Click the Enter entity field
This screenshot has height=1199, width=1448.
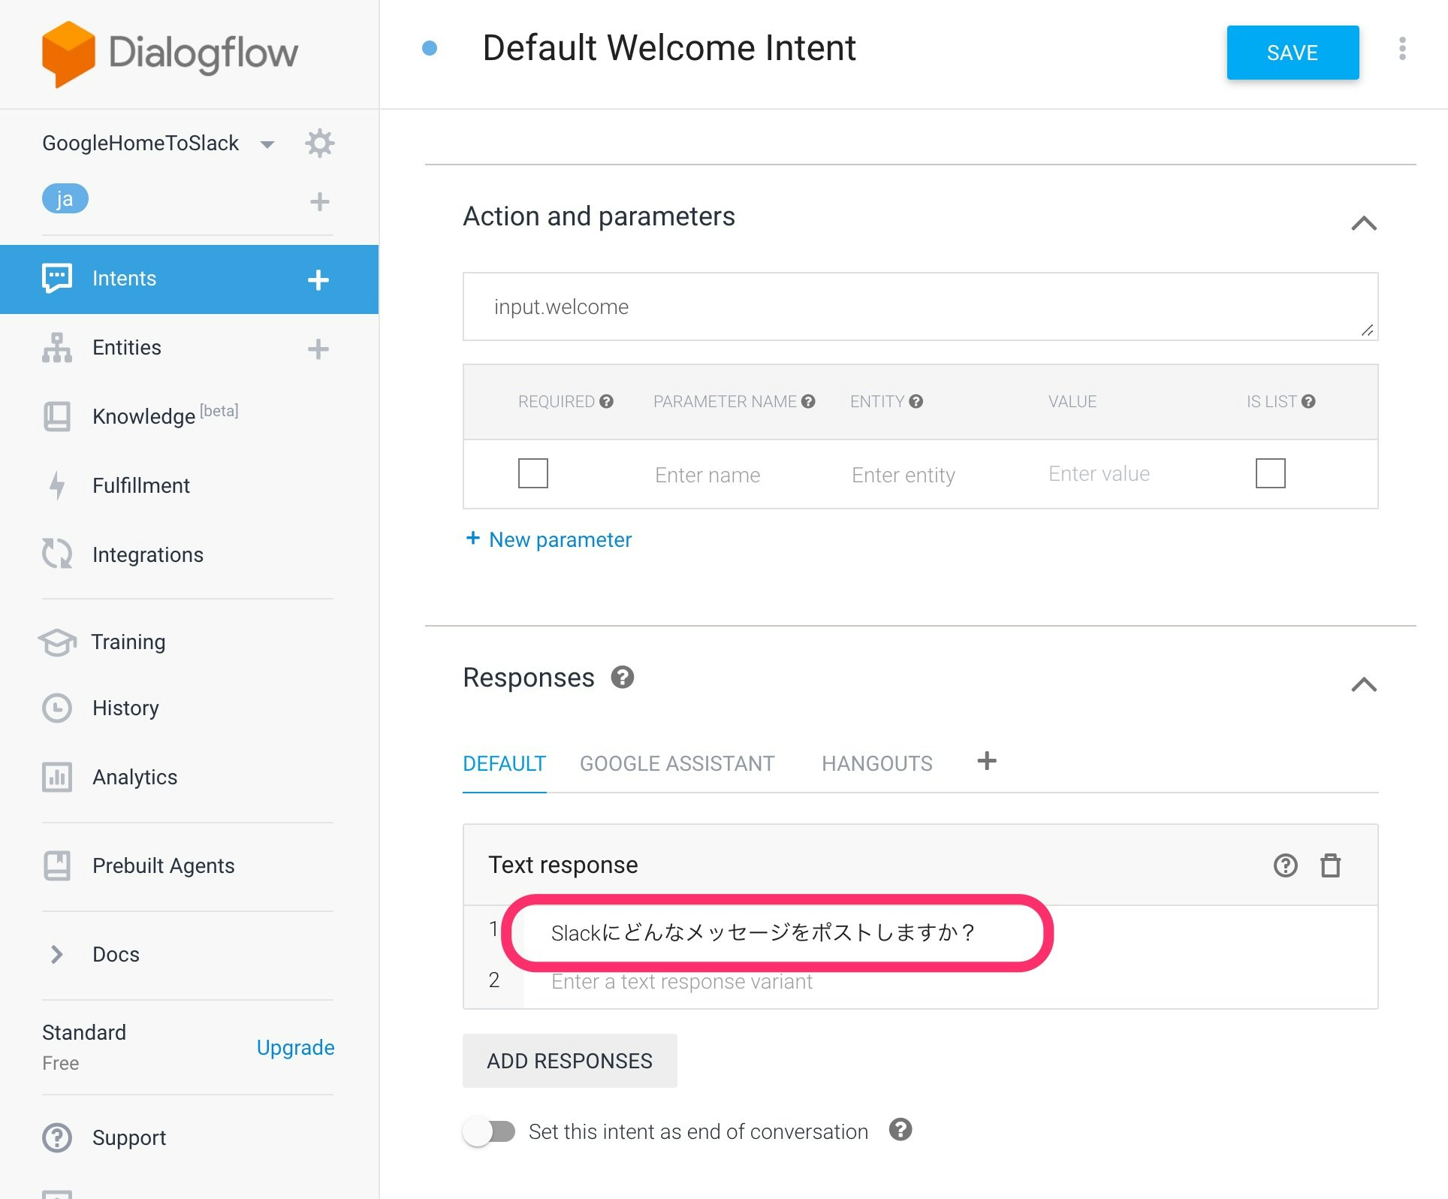point(903,475)
